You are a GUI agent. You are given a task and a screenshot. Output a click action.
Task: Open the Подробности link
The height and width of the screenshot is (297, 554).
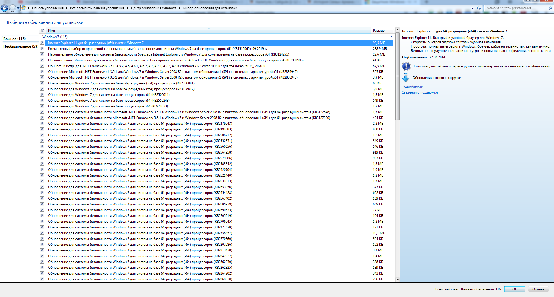(x=412, y=86)
